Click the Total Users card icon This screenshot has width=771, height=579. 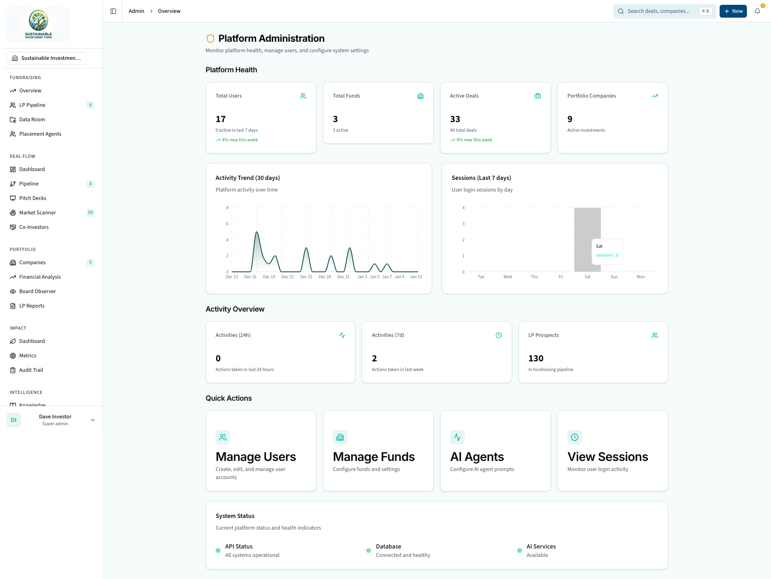(303, 96)
